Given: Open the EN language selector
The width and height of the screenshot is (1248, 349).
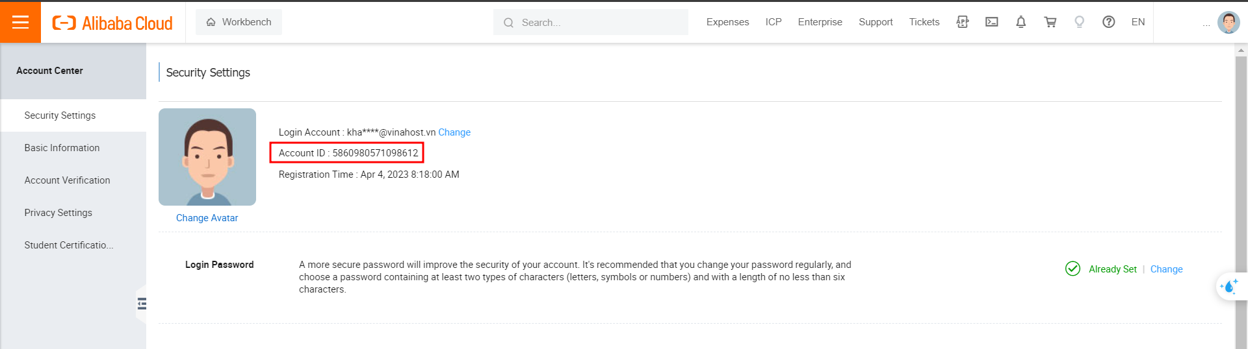Looking at the screenshot, I should [1137, 22].
